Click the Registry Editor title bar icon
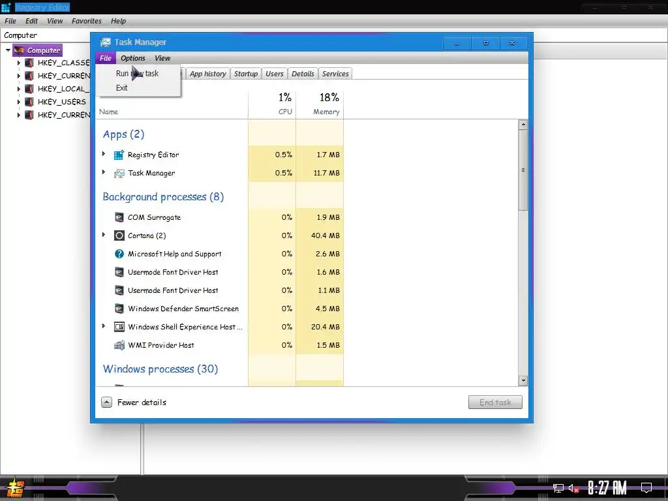Screen dimensions: 668x501 (x=6, y=7)
